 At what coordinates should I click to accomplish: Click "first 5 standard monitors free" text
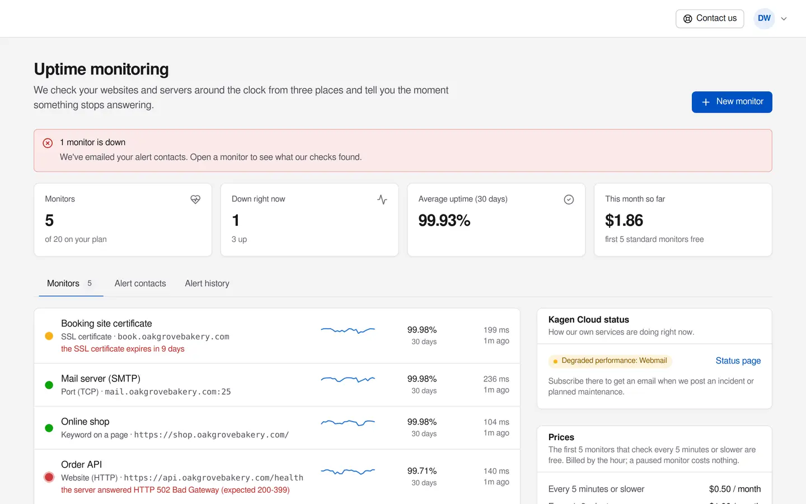654,239
